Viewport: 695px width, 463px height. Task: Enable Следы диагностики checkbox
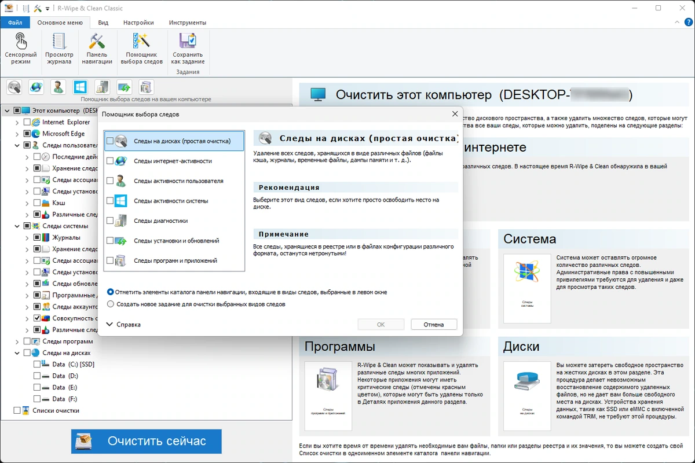click(110, 221)
